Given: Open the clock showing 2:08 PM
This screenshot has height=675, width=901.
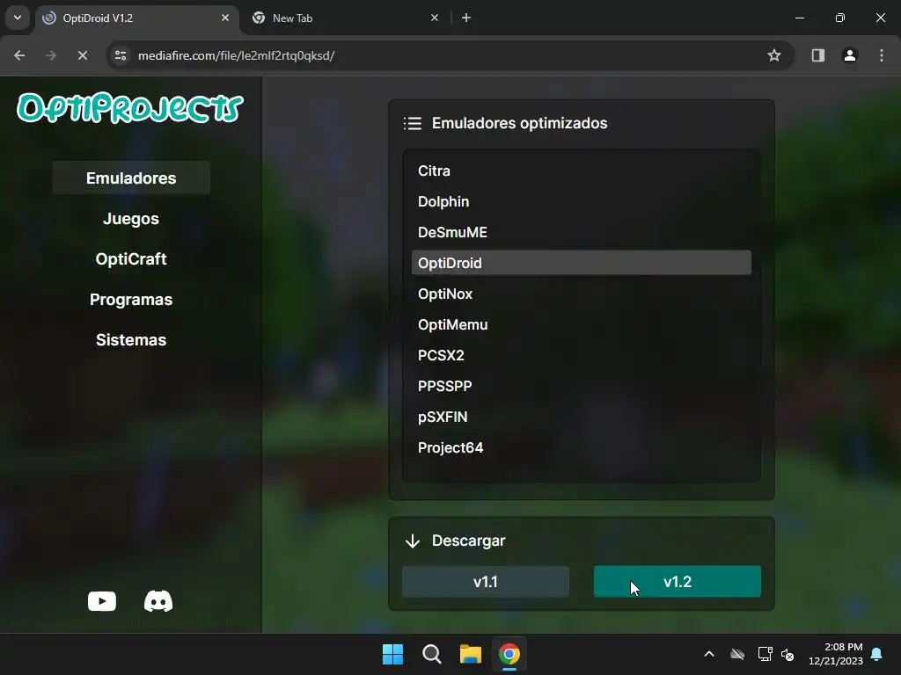Looking at the screenshot, I should (x=836, y=654).
